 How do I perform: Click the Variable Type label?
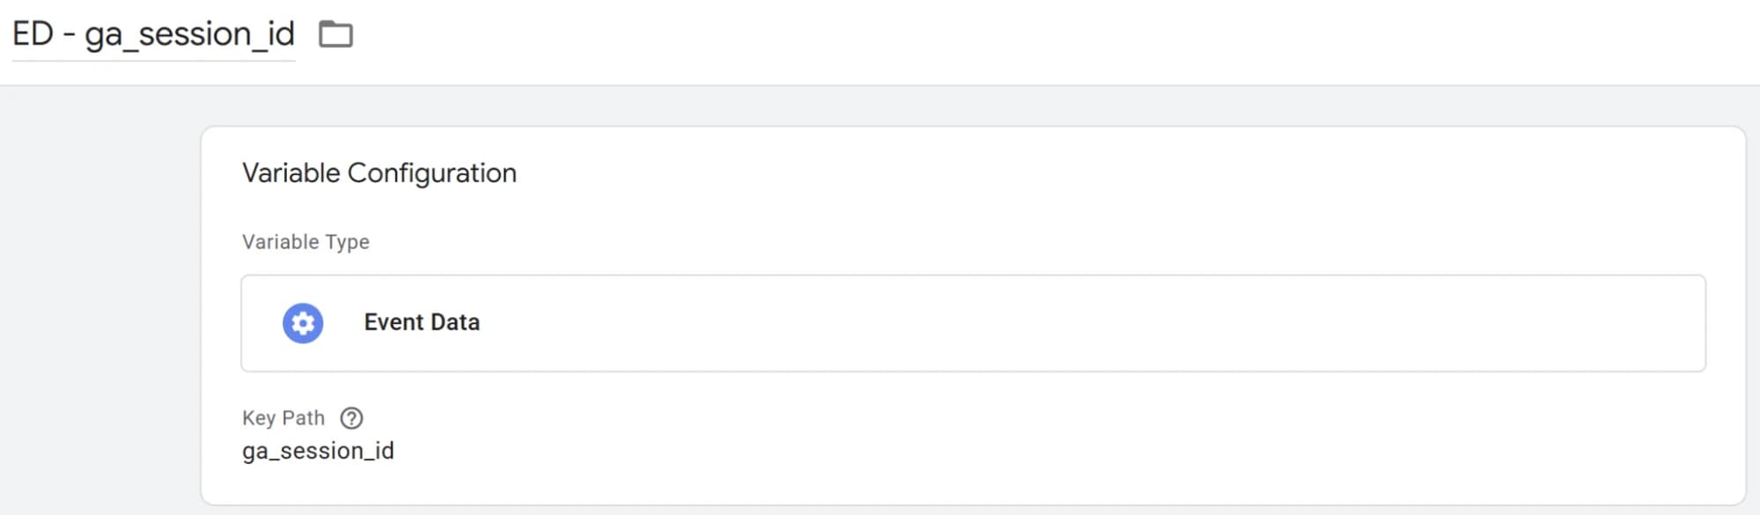pyautogui.click(x=306, y=242)
